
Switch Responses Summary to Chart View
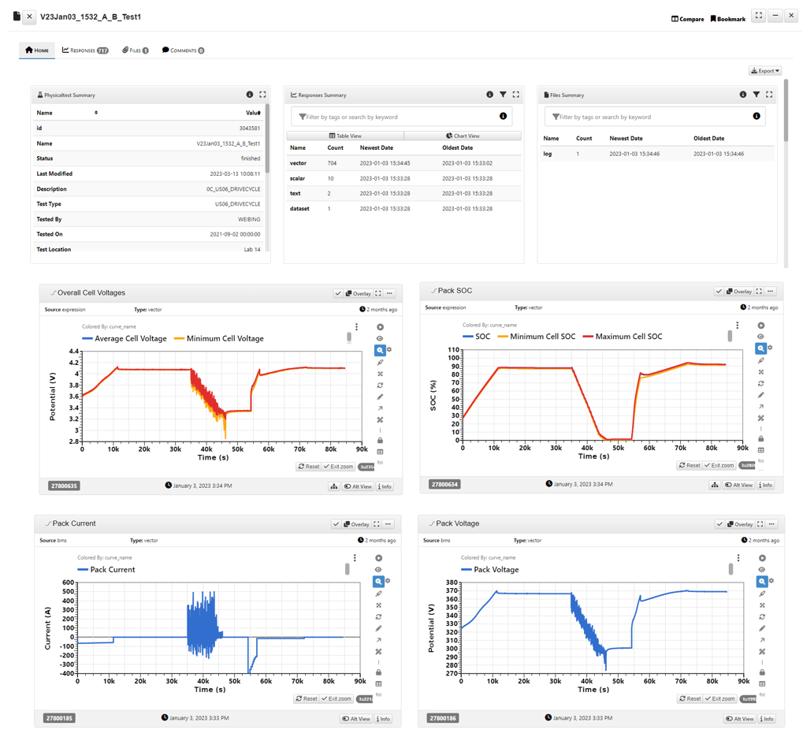tap(463, 136)
